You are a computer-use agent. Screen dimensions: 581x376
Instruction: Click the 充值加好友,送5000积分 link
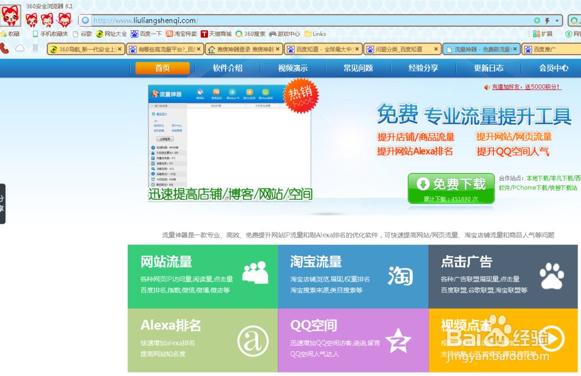[x=526, y=87]
